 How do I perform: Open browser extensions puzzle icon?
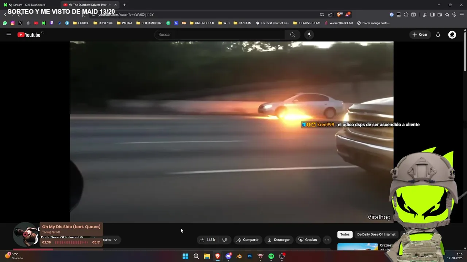tap(406, 15)
